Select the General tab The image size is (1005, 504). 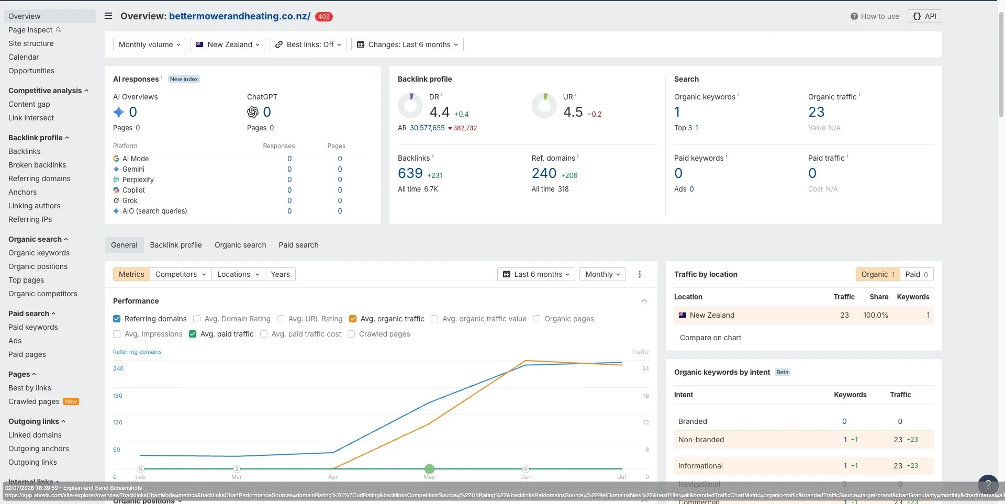pyautogui.click(x=124, y=245)
